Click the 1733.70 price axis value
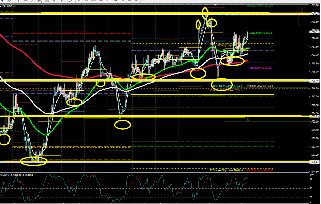 point(315,55)
